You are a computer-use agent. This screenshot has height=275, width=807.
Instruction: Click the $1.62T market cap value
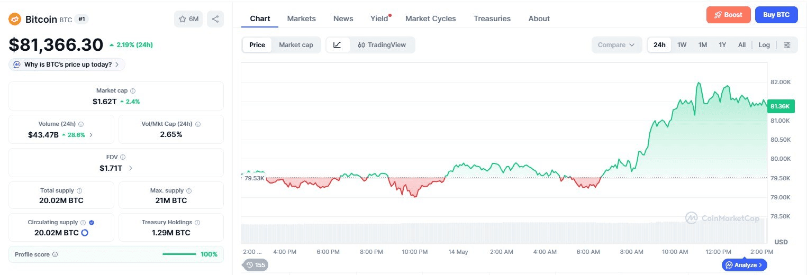click(104, 102)
